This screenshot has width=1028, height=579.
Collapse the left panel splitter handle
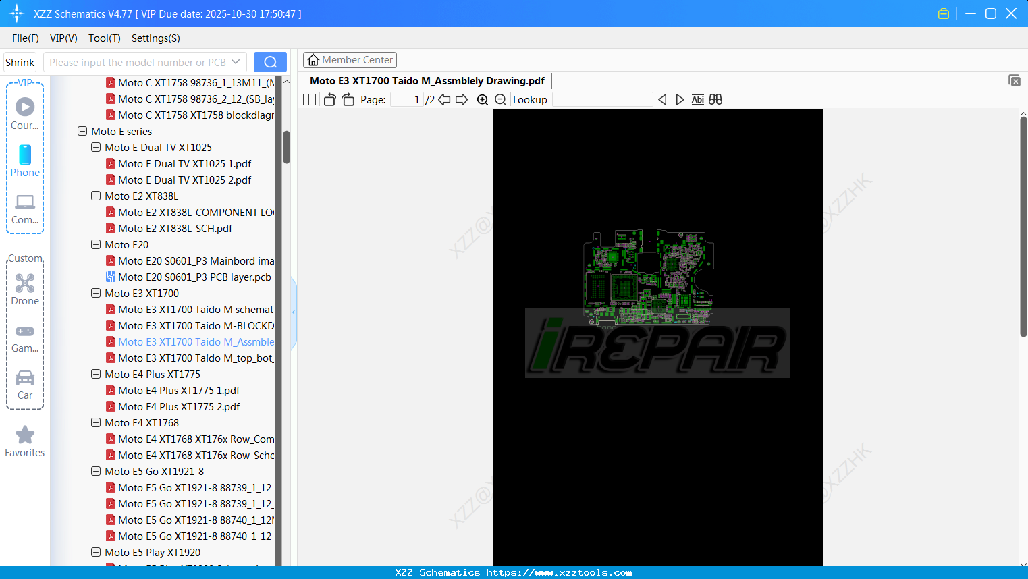point(294,312)
